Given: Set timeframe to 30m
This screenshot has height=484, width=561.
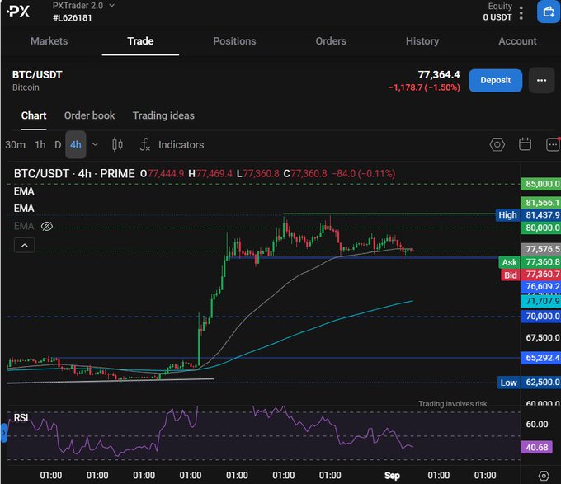Looking at the screenshot, I should click(x=16, y=145).
